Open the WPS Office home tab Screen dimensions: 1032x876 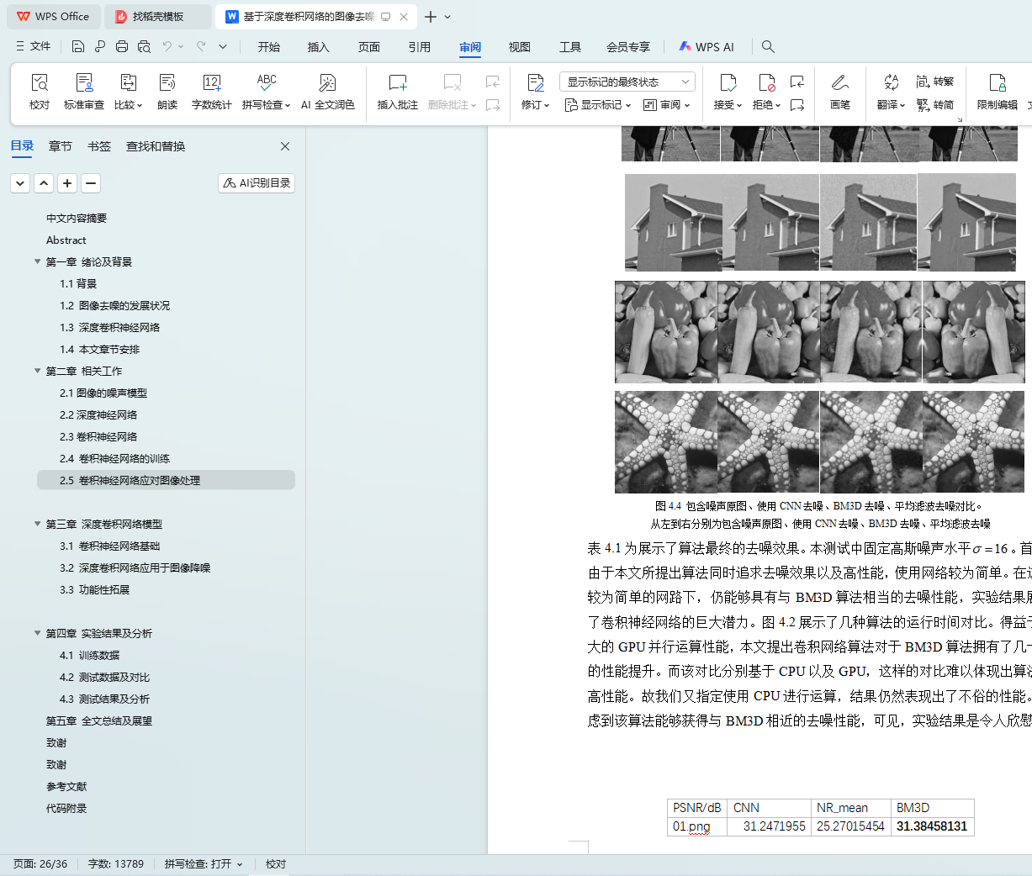click(x=53, y=17)
